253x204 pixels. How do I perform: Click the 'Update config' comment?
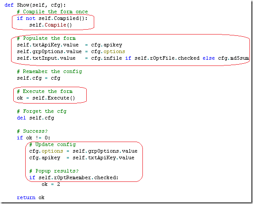click(53, 144)
